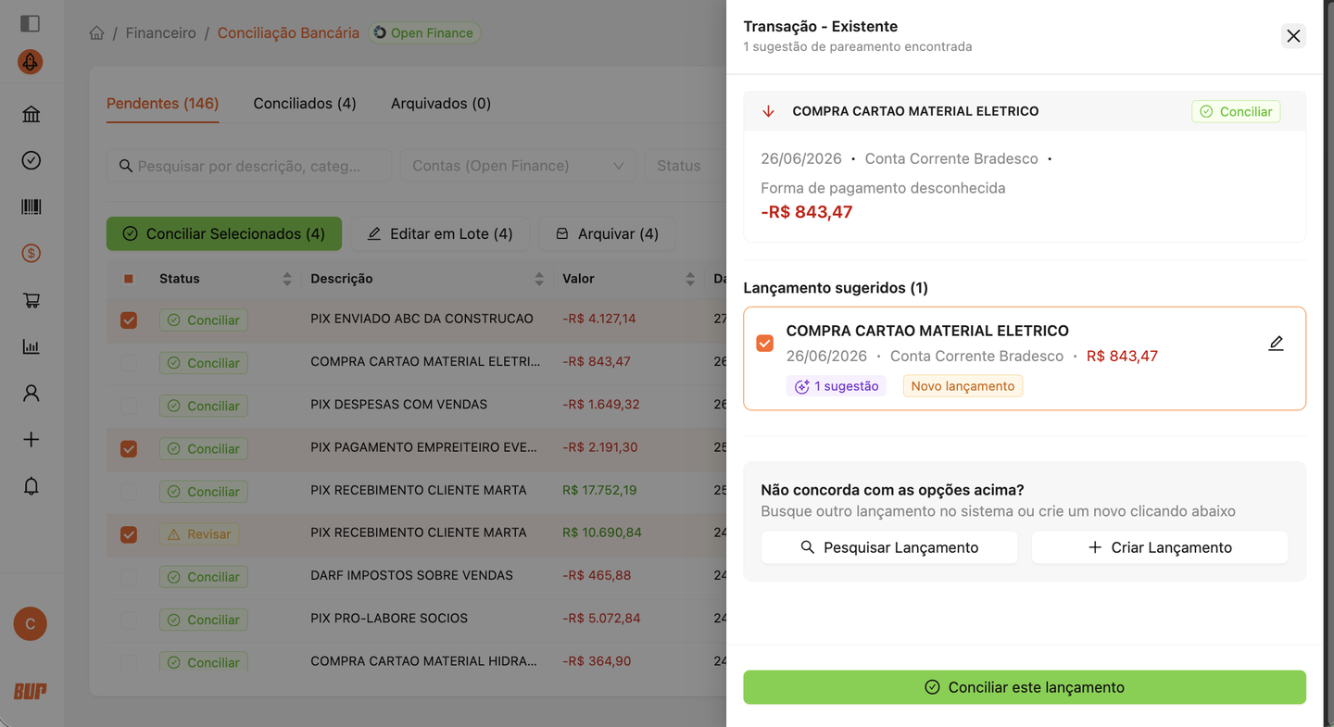This screenshot has width=1334, height=727.
Task: Open the shopping cart sidebar icon
Action: coord(31,300)
